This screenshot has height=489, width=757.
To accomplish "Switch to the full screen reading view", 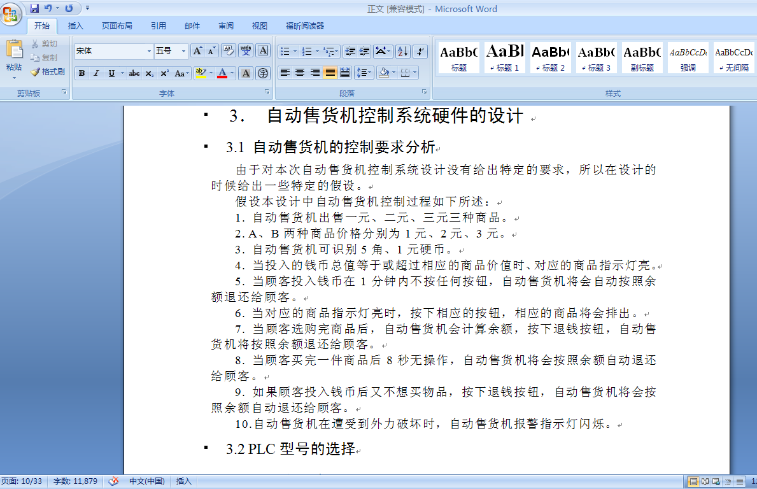I will [705, 481].
